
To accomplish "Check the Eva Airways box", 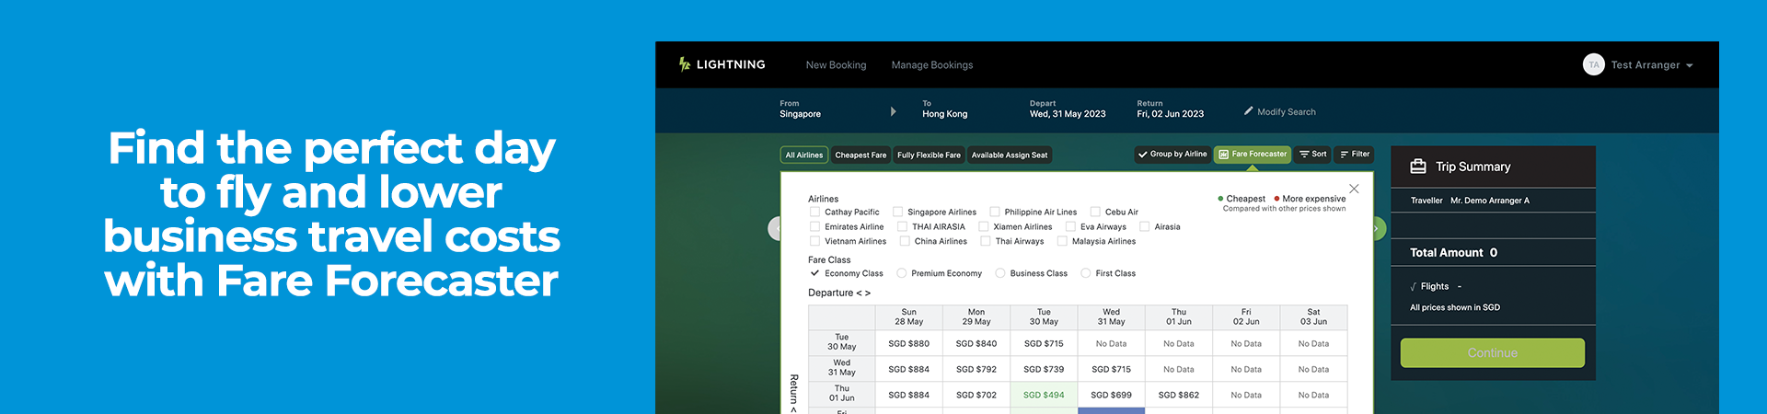I will click(x=1070, y=226).
